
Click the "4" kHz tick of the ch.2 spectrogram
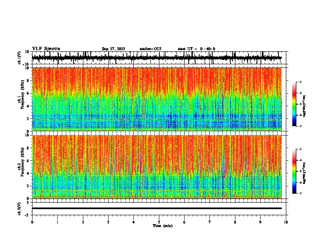(28, 173)
